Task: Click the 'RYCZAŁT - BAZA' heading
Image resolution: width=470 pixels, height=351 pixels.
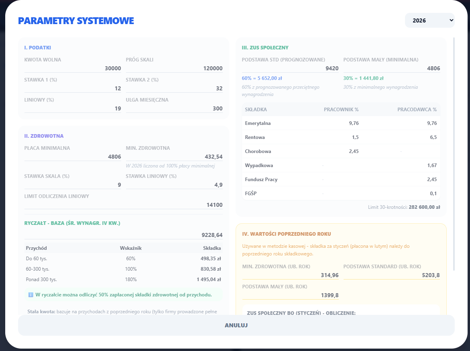Action: tap(72, 223)
